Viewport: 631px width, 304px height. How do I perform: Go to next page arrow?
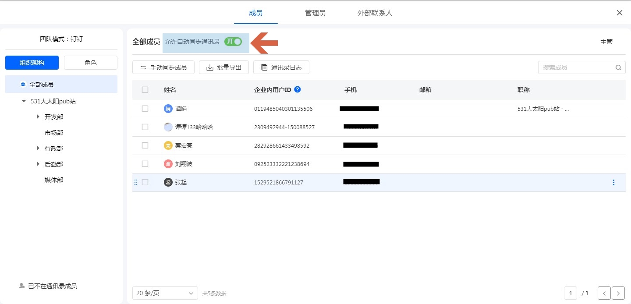coord(618,293)
